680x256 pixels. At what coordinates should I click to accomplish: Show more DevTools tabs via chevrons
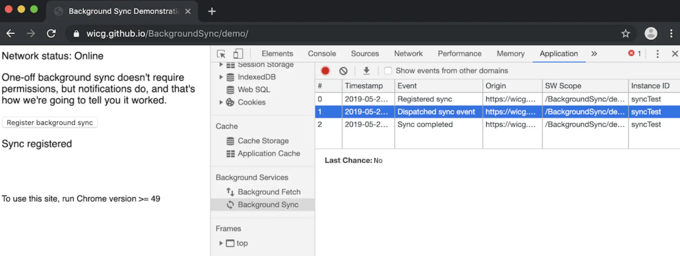(x=594, y=54)
